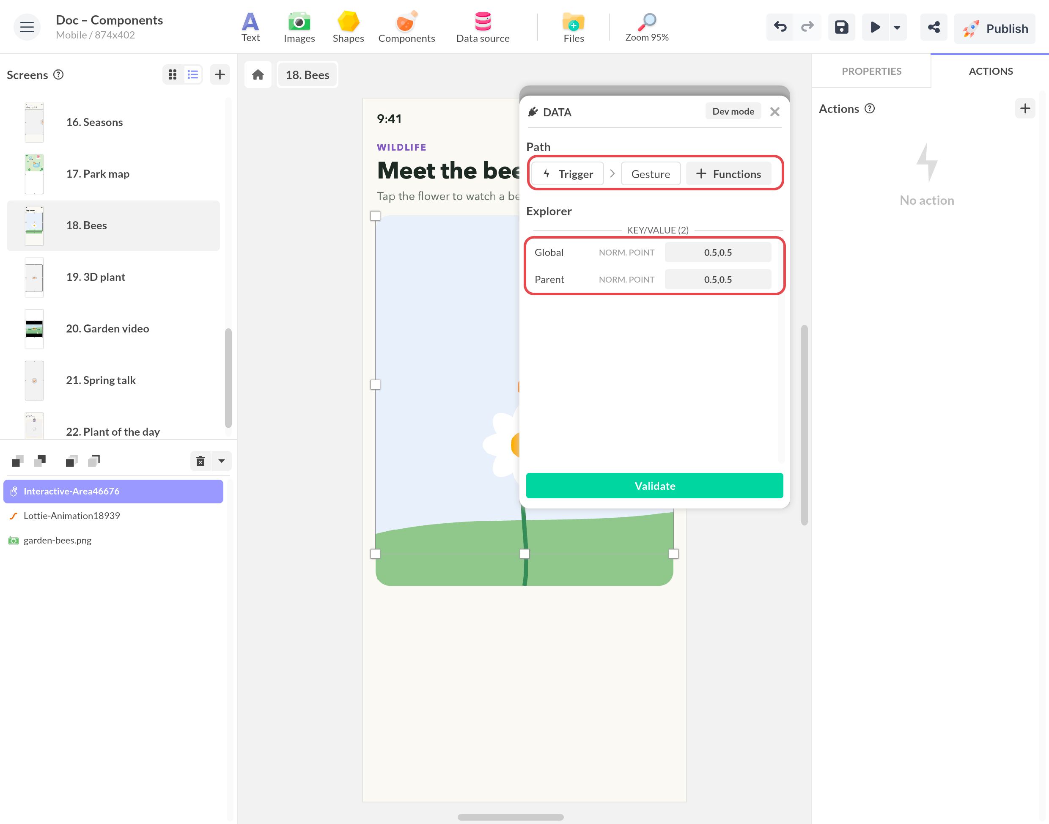
Task: Select the Lottie-Animation18939 layer
Action: [113, 516]
